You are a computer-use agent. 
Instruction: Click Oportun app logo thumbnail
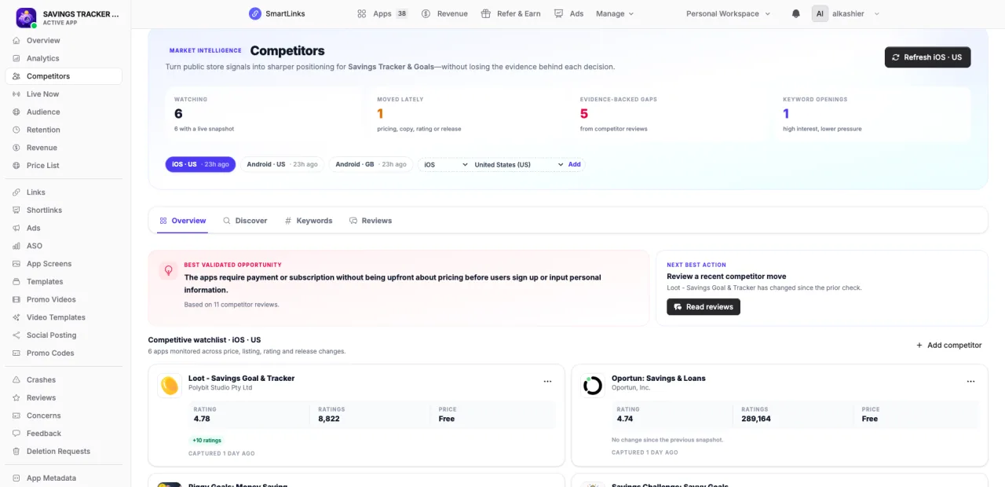click(x=593, y=386)
